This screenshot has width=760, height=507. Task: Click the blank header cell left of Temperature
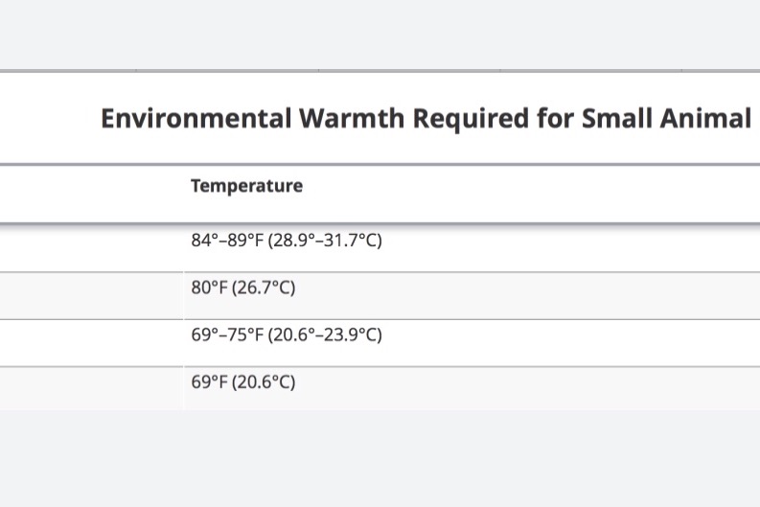(92, 194)
